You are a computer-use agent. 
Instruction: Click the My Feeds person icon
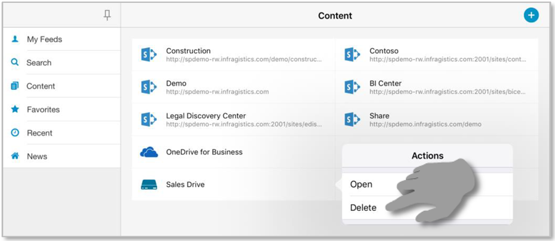pos(15,39)
